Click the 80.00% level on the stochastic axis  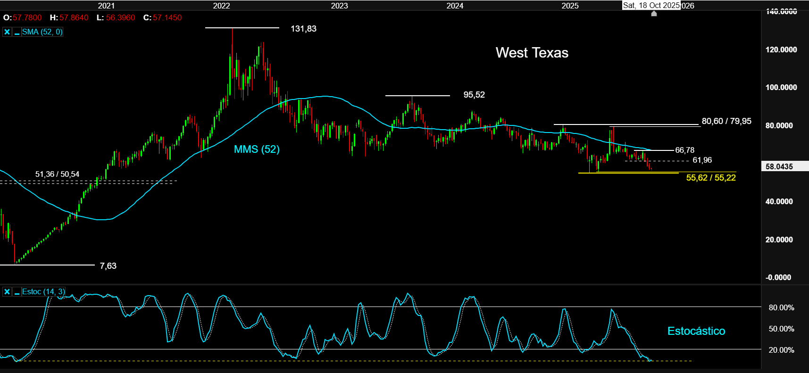(x=781, y=307)
